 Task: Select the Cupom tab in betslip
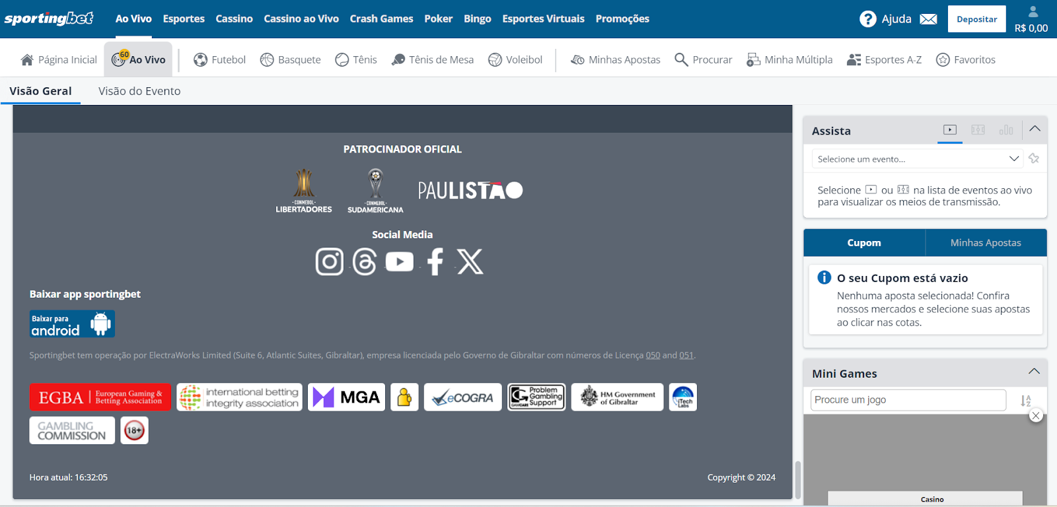coord(864,243)
